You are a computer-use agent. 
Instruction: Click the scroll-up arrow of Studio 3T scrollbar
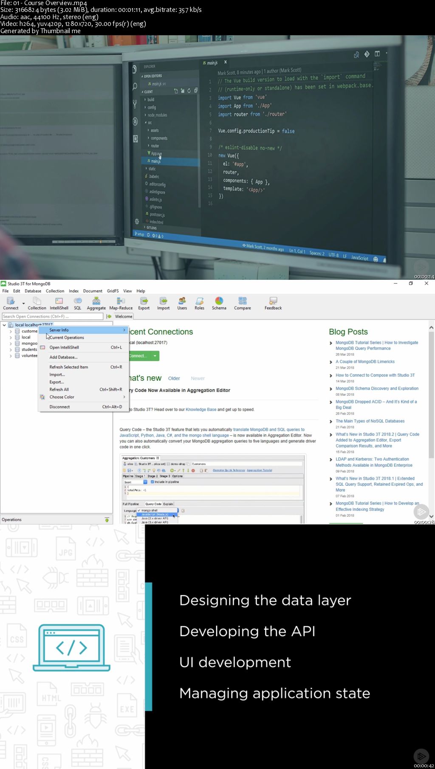pyautogui.click(x=431, y=328)
